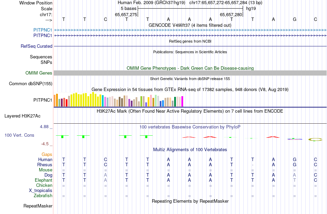Click the Gaps label in Multiz track
The width and height of the screenshot is (327, 214).
pyautogui.click(x=47, y=155)
